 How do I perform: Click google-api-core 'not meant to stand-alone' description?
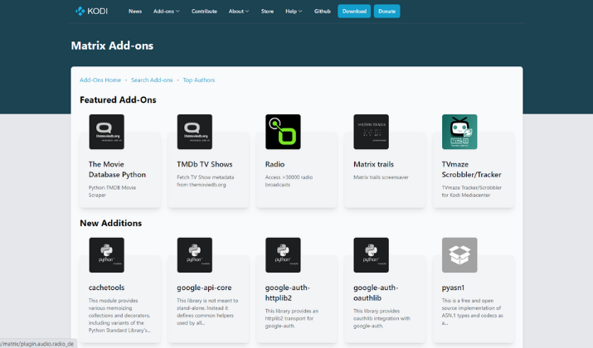click(207, 312)
